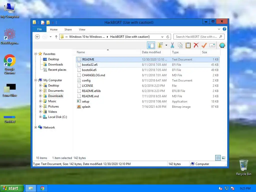Select Desktop under Favorites

click(x=53, y=59)
